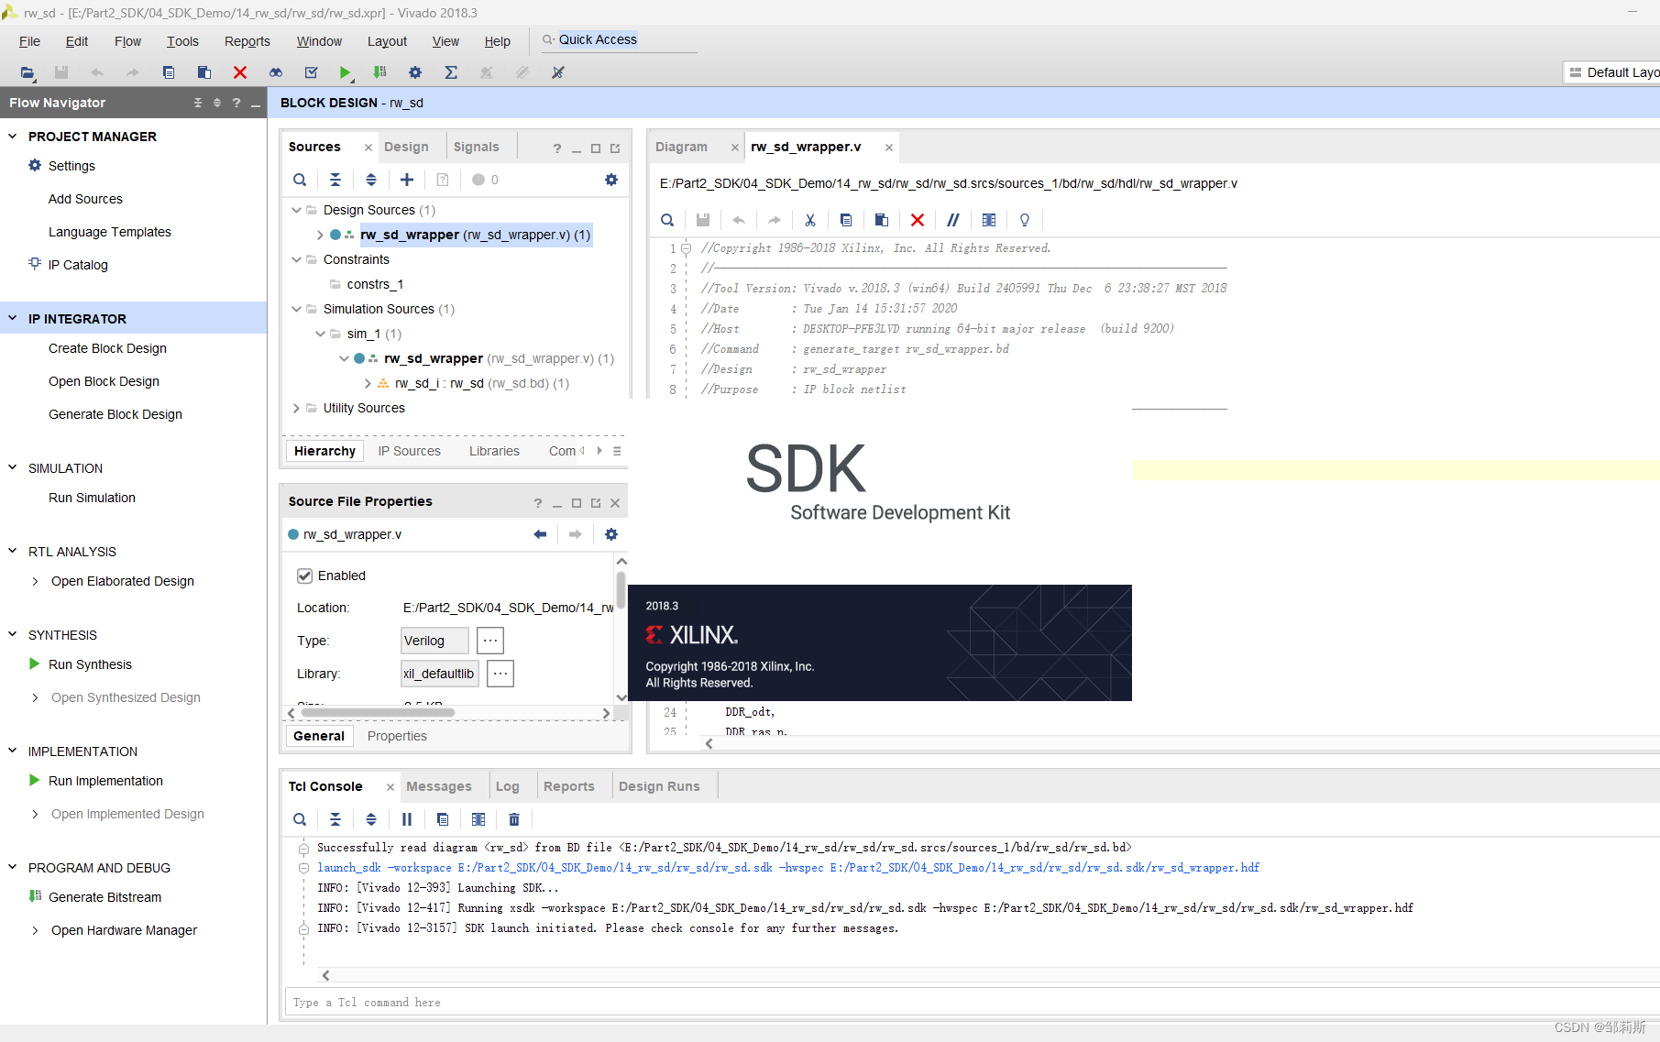
Task: Open the Reports menu
Action: pyautogui.click(x=247, y=41)
